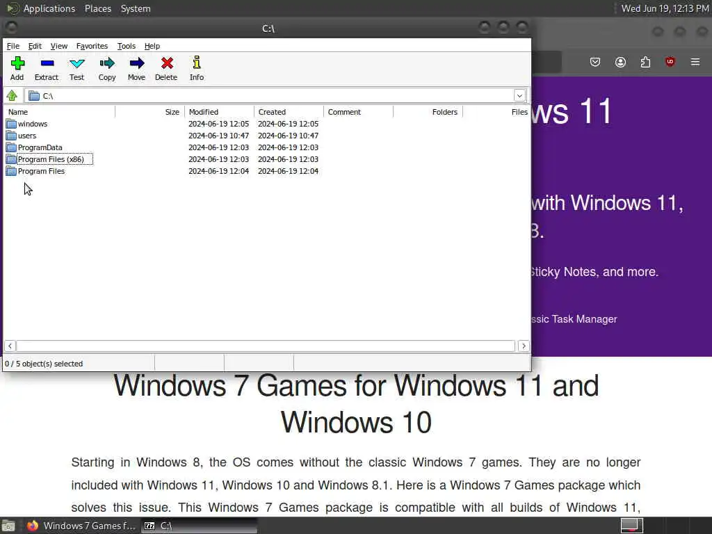Click the Move toolbar icon
This screenshot has height=534, width=712.
coord(137,63)
